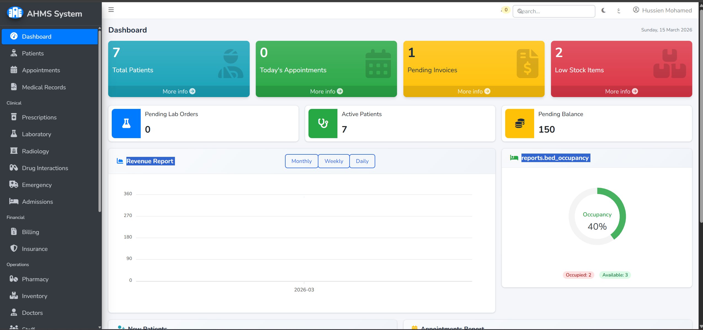Select the Radiology module
The height and width of the screenshot is (330, 703).
34,151
